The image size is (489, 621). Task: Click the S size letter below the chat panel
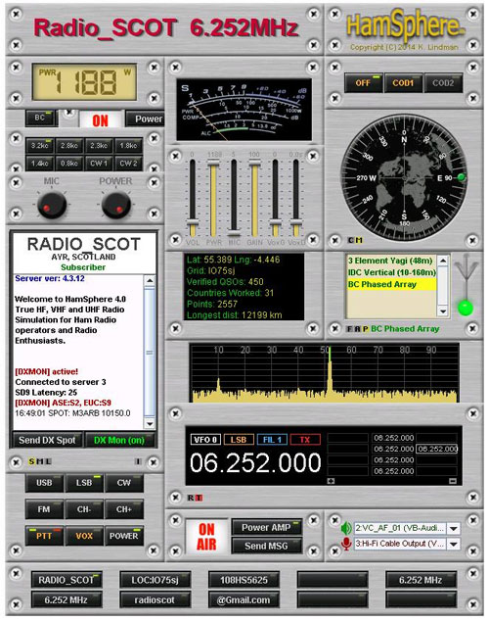pyautogui.click(x=31, y=461)
